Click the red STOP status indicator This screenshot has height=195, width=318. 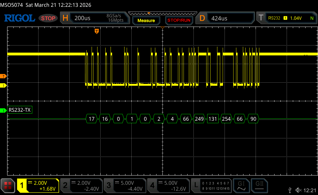pyautogui.click(x=48, y=18)
